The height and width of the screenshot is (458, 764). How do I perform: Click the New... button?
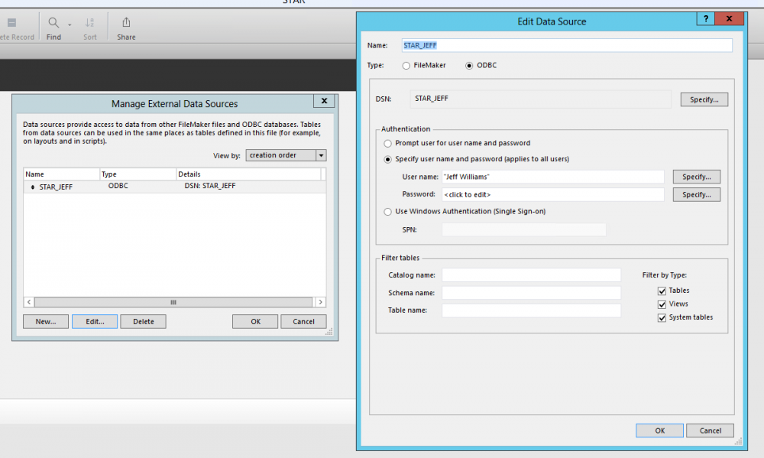pos(46,321)
